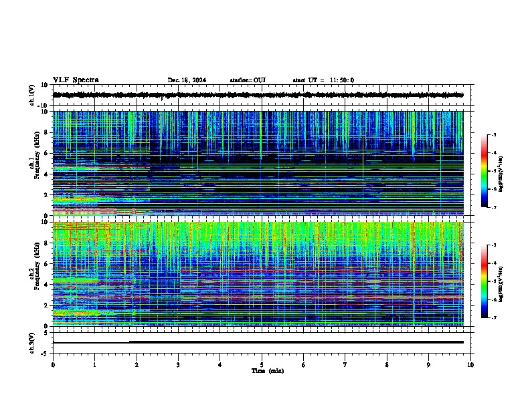The height and width of the screenshot is (409, 530).
Task: Click the "-3" label on ch.2 colorbar
Action: 493,245
